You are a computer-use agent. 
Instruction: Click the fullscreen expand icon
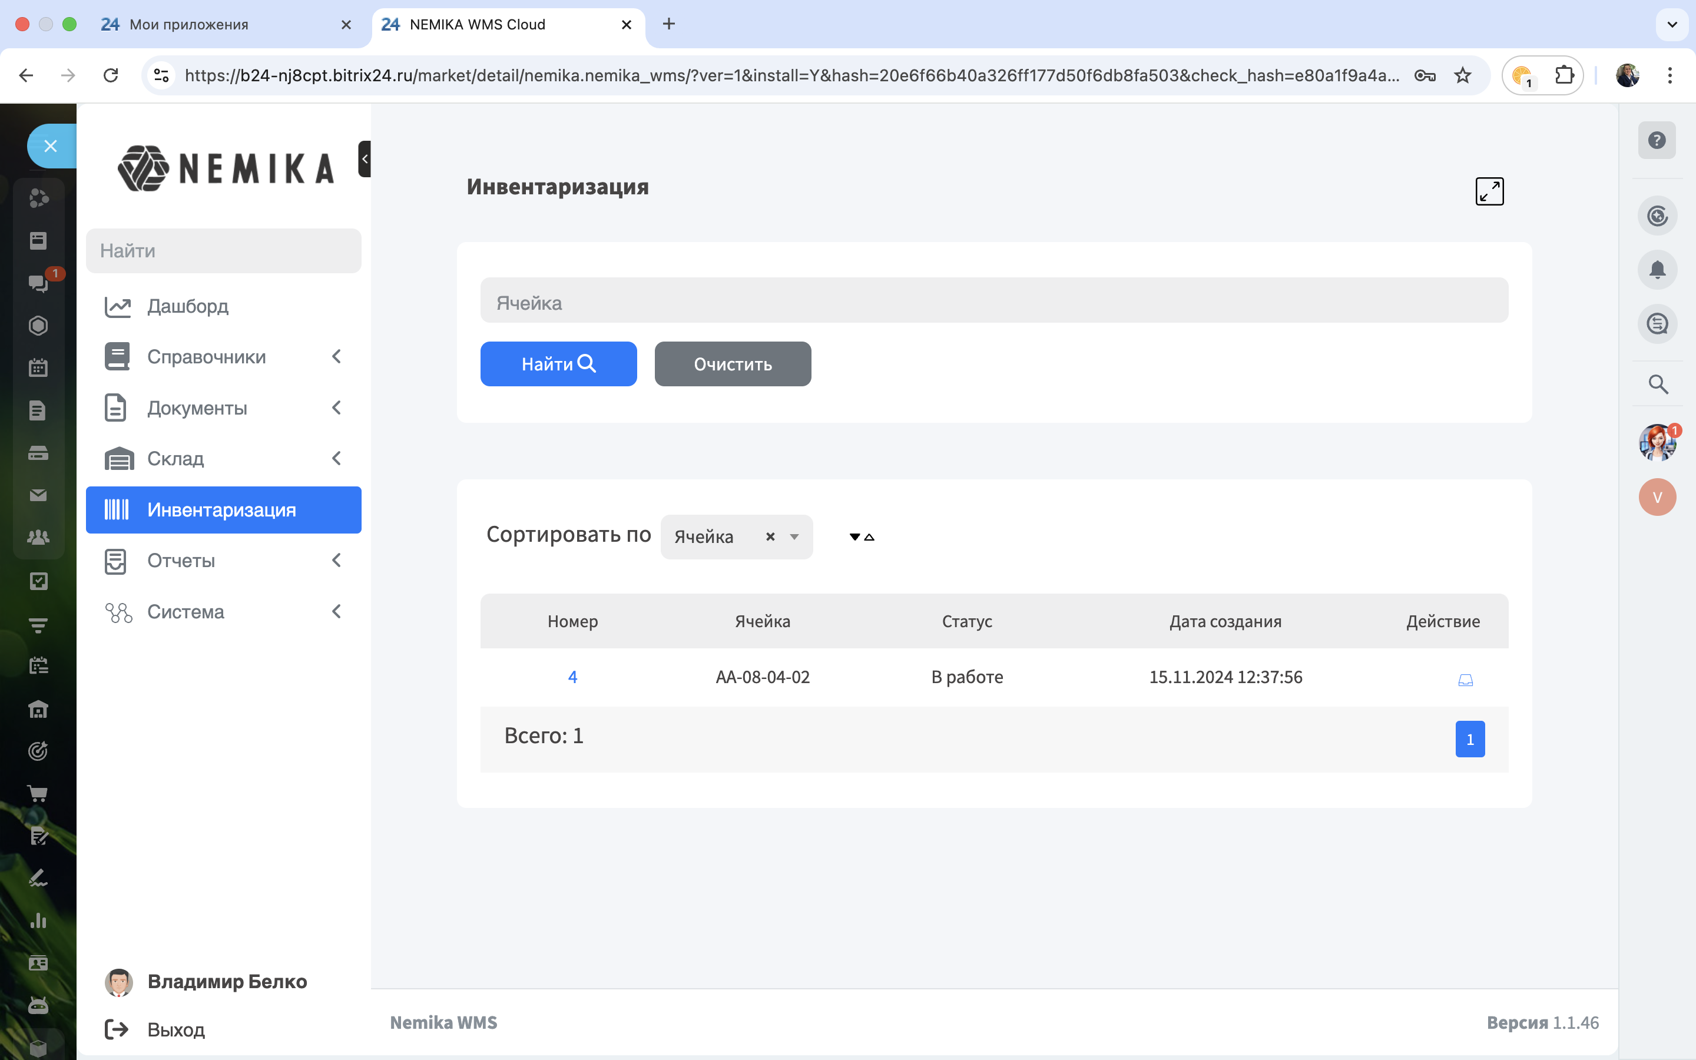(1489, 191)
